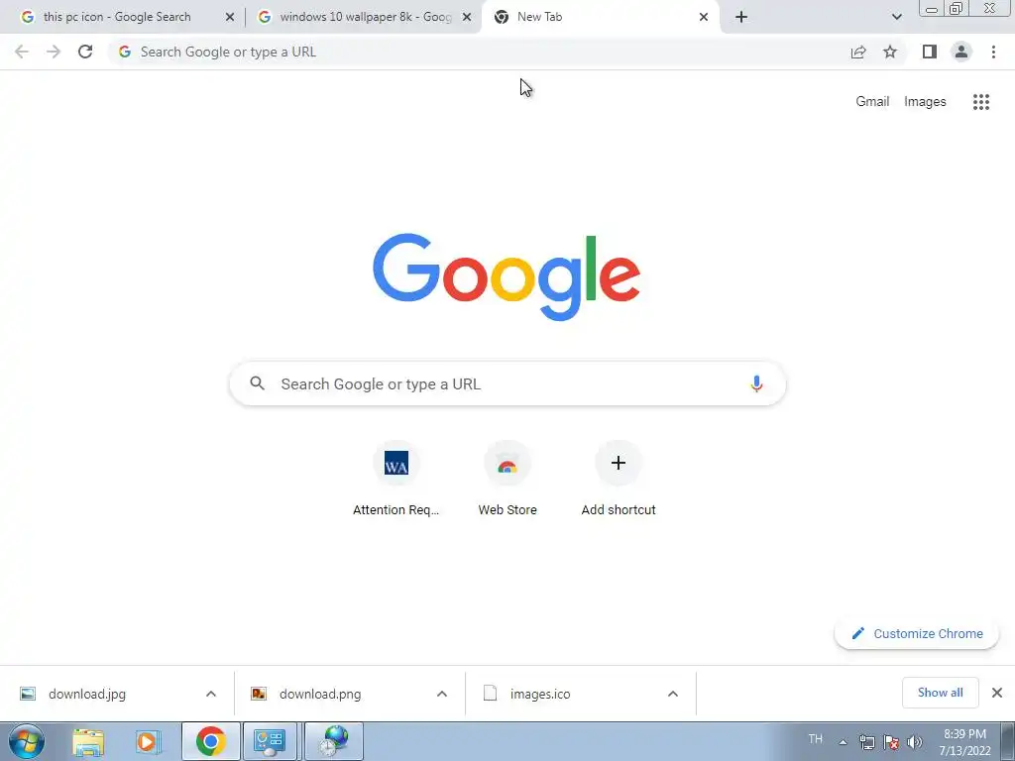1015x761 pixels.
Task: Open the Chrome three-dot menu
Action: pyautogui.click(x=993, y=52)
